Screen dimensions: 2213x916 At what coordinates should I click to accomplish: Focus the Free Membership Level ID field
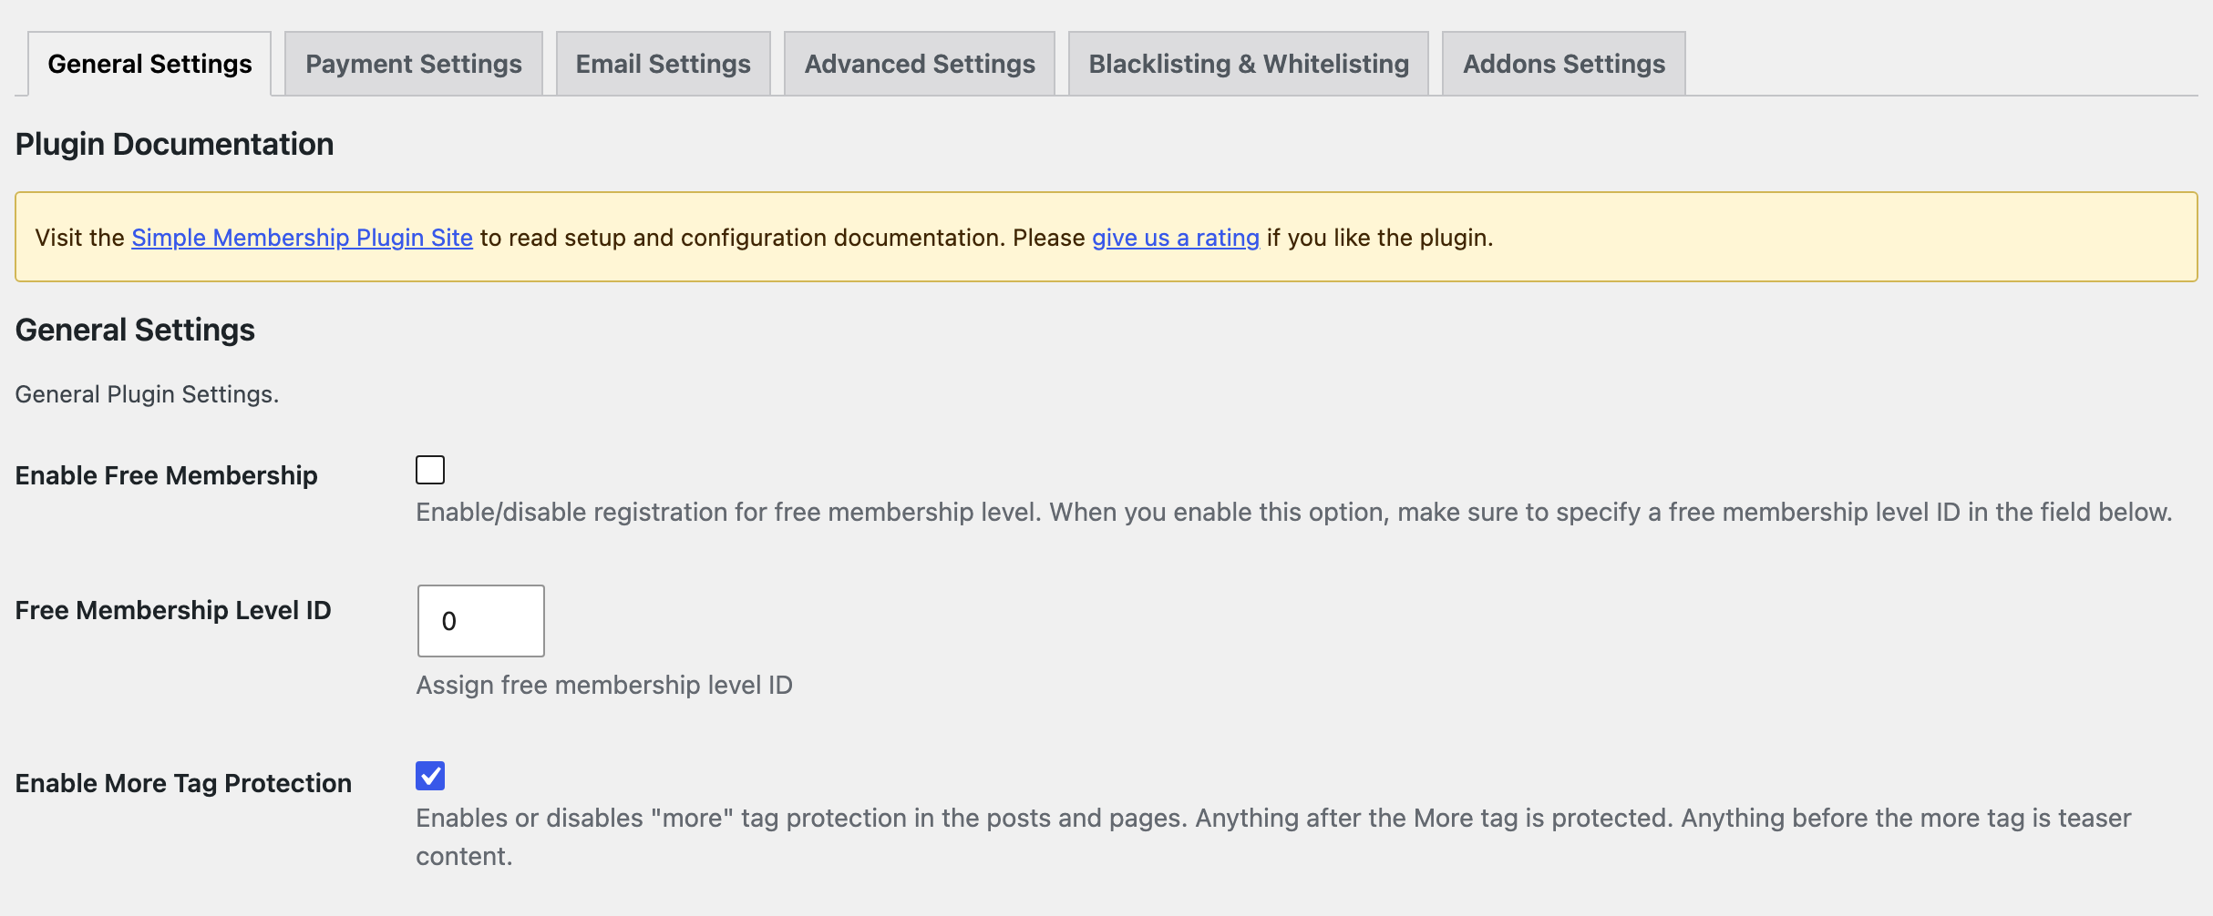coord(481,621)
